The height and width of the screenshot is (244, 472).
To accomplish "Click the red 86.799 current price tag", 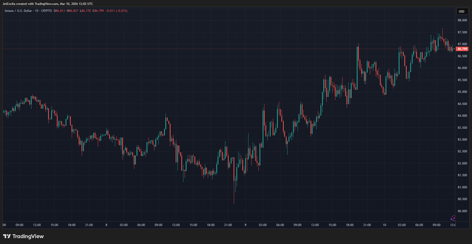I will pyautogui.click(x=462, y=49).
